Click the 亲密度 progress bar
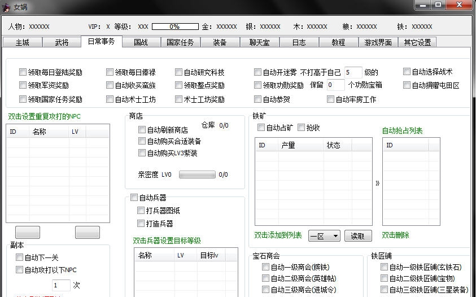The width and height of the screenshot is (476, 297). (x=196, y=175)
